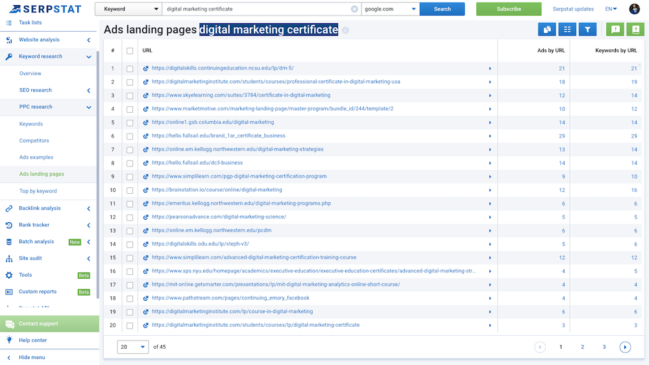Open the rows per page dropdown showing 20

point(133,347)
